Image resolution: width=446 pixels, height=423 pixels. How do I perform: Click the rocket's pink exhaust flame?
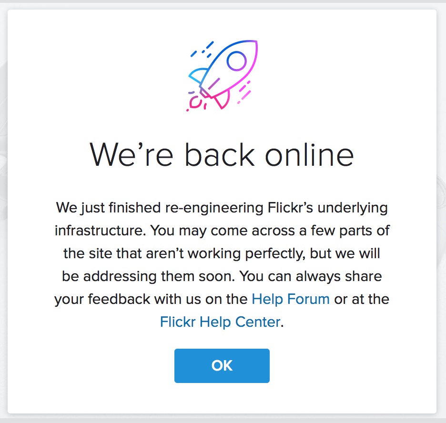pyautogui.click(x=197, y=102)
